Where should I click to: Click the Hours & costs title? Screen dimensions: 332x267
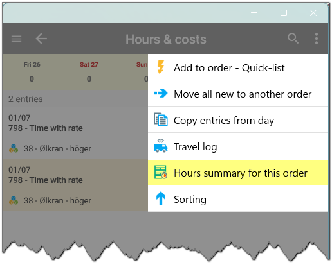click(x=166, y=39)
